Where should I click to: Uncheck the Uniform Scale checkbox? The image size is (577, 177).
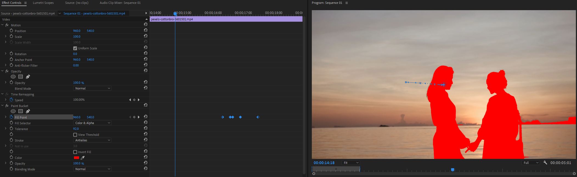(x=75, y=48)
